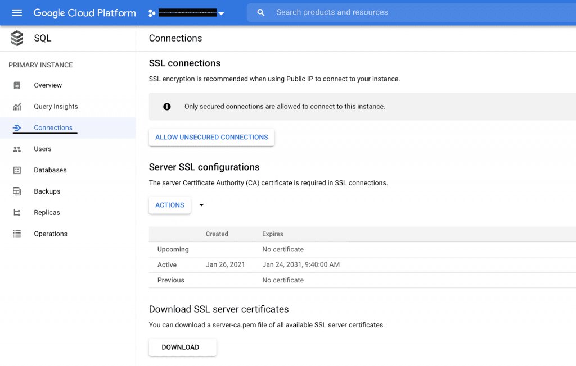
Task: Click the Users people icon
Action: point(17,149)
